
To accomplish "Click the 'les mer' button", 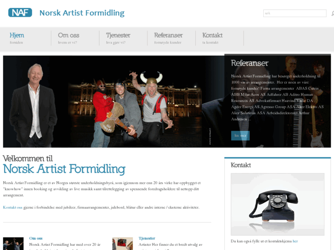I will (x=240, y=135).
